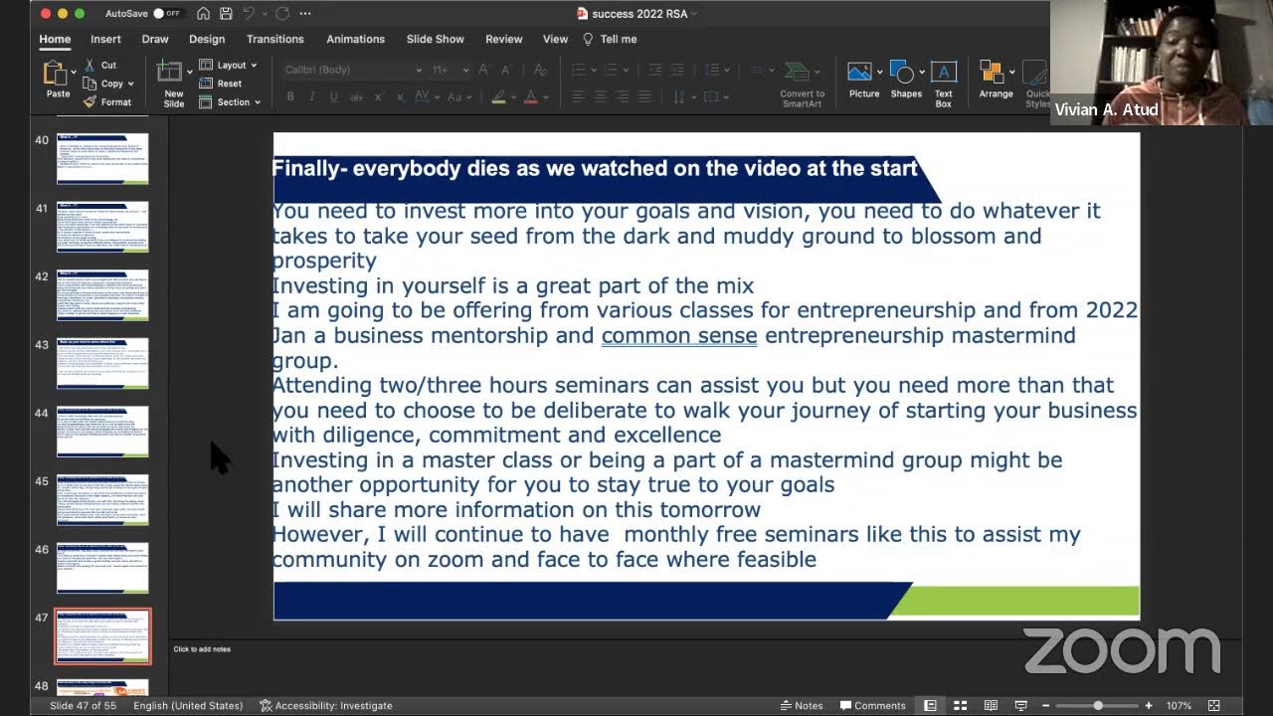Image resolution: width=1273 pixels, height=716 pixels.
Task: Click the zoom slider handle
Action: click(x=1098, y=705)
